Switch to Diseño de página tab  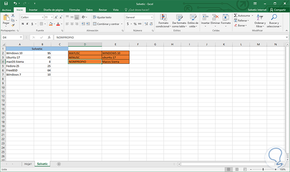pos(53,10)
